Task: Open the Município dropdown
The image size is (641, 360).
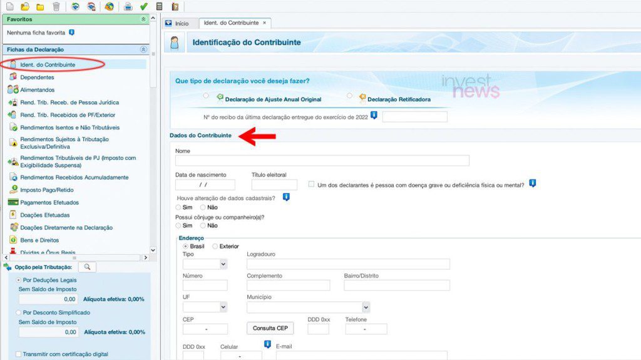Action: [x=308, y=307]
